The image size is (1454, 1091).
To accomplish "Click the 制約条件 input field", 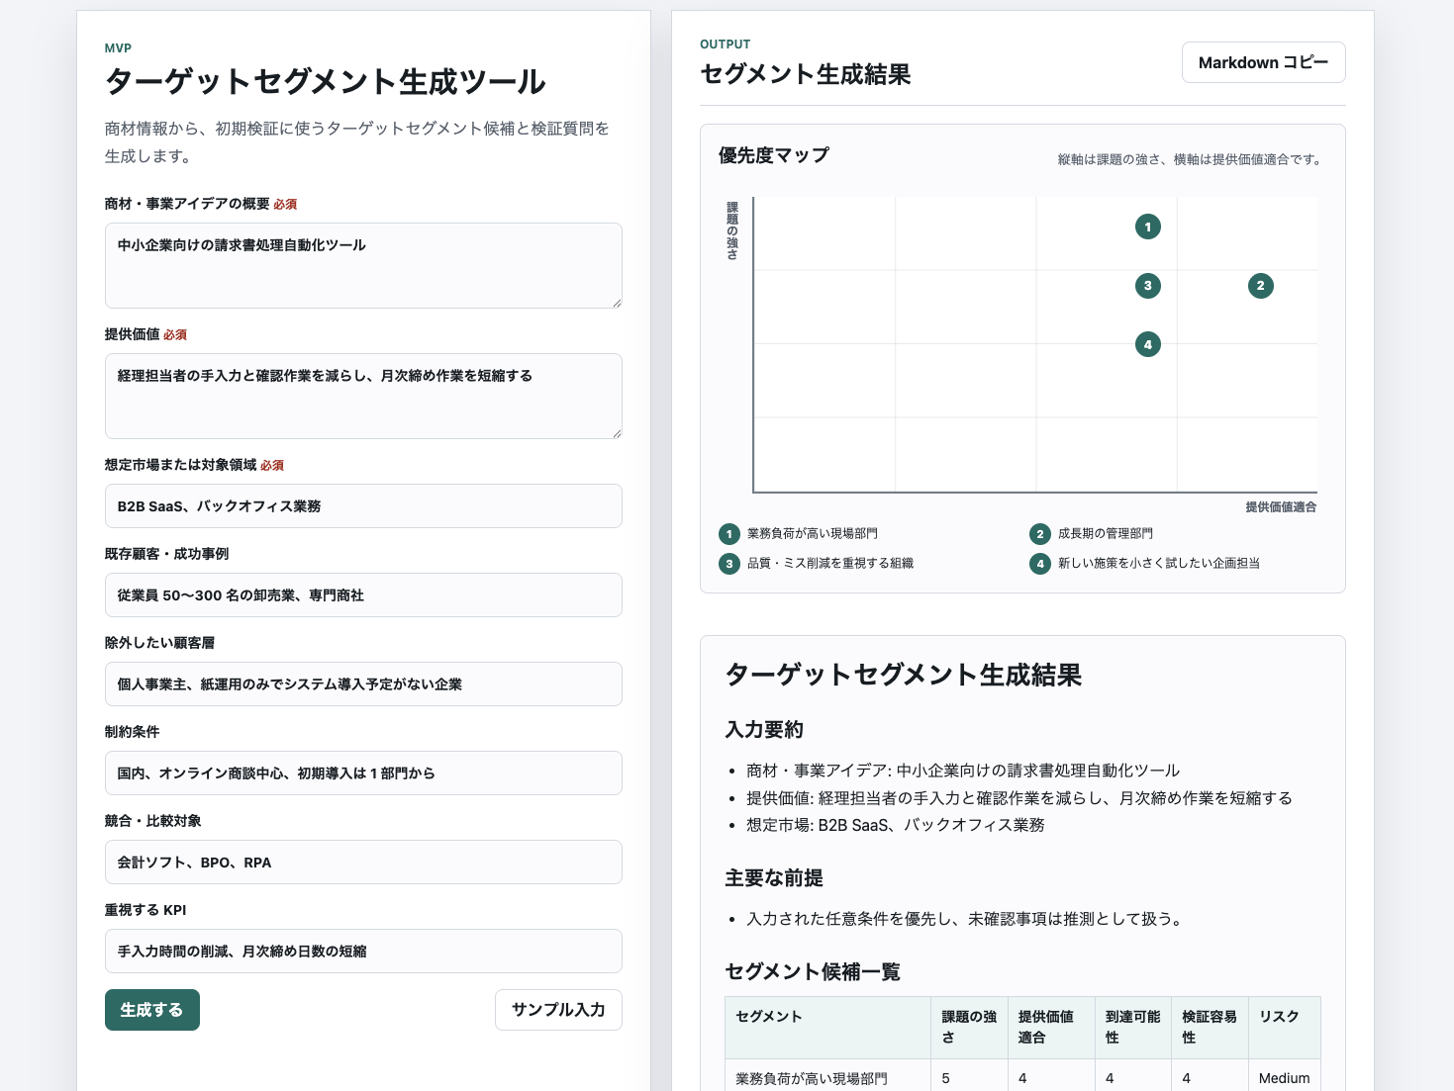I will (x=363, y=773).
